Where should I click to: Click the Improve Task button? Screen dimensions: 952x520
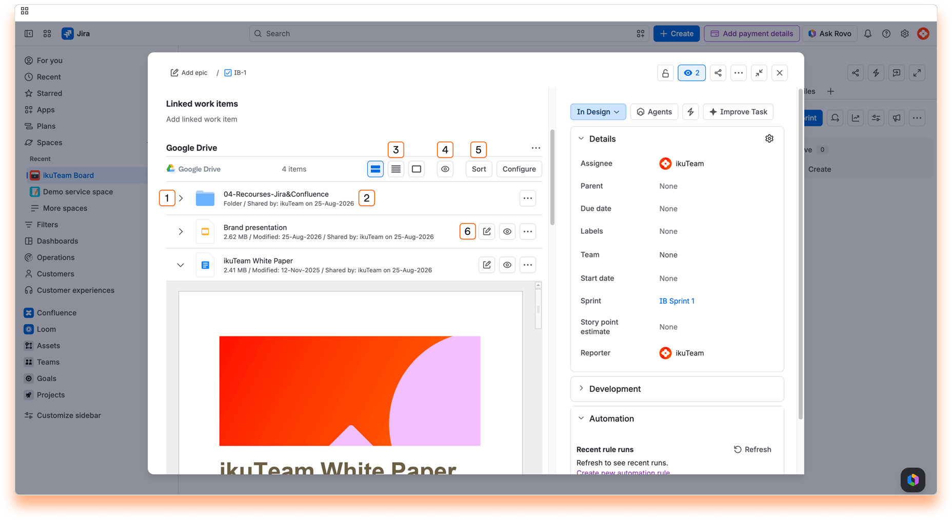738,112
